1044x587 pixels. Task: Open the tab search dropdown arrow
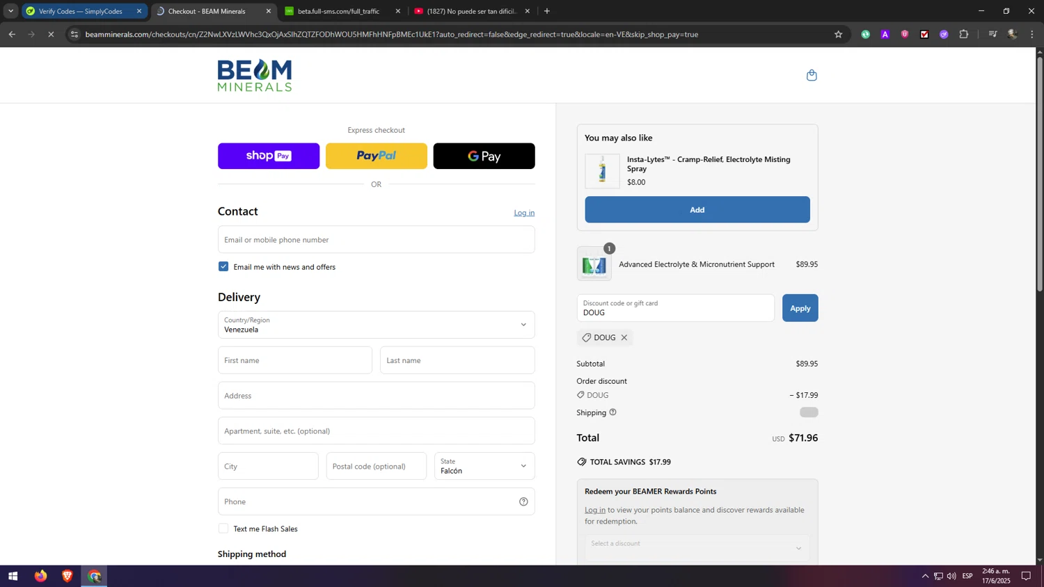(x=10, y=11)
